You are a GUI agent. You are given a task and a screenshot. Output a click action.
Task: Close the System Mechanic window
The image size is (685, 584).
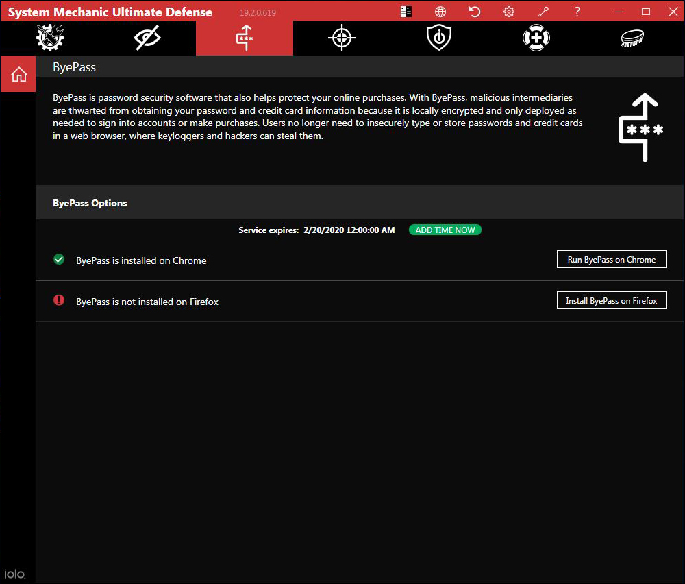click(673, 12)
